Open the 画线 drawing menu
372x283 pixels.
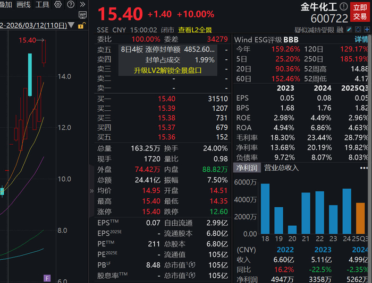coord(23,4)
